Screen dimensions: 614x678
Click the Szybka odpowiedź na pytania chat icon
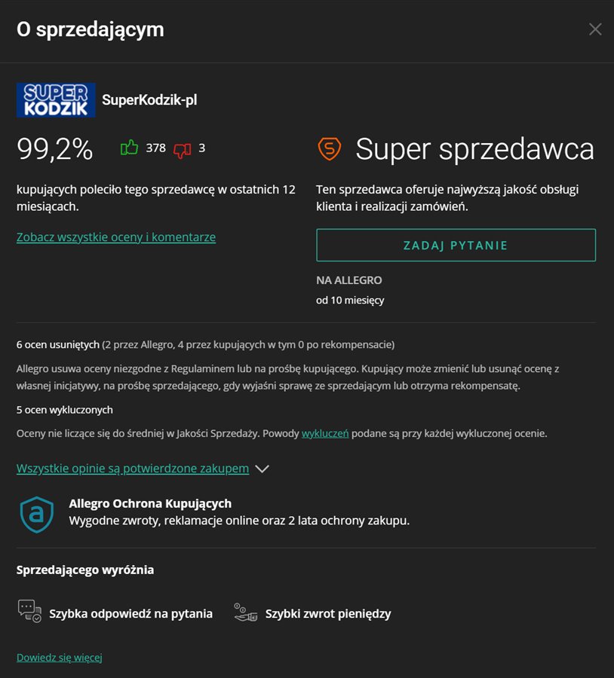coord(29,611)
